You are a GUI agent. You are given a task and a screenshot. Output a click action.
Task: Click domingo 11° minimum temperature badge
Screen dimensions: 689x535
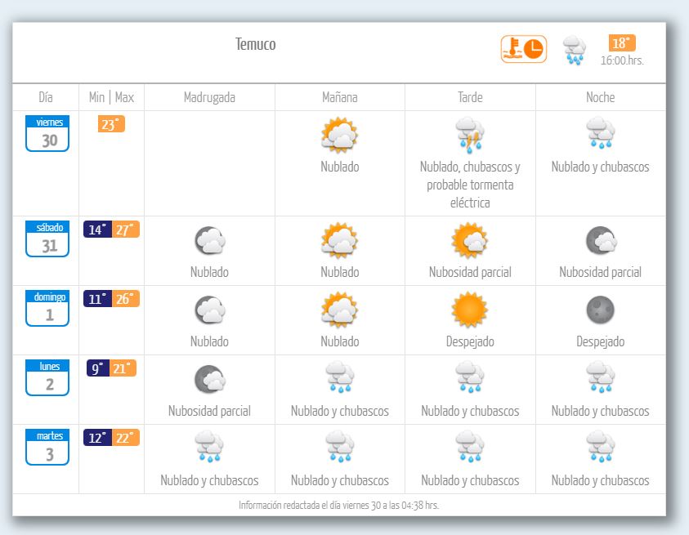tap(97, 299)
